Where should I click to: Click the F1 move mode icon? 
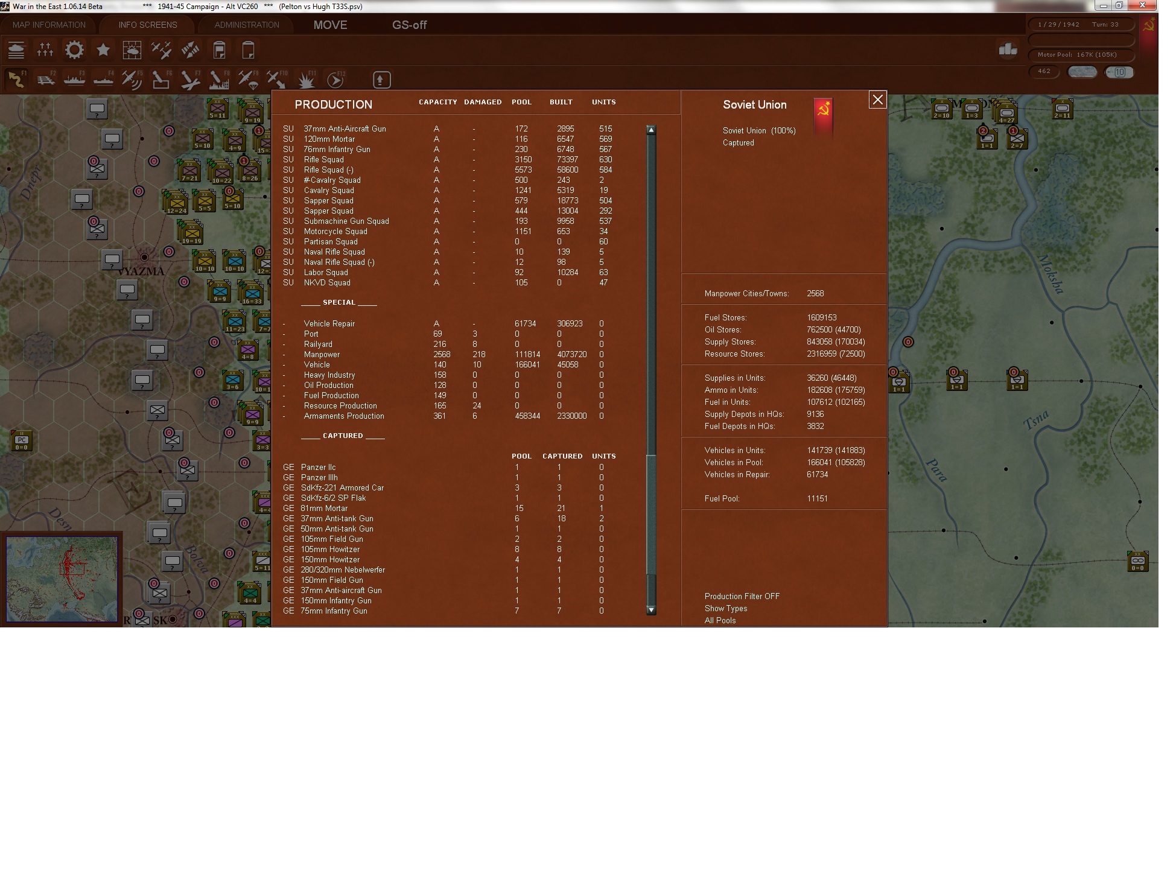coord(16,80)
